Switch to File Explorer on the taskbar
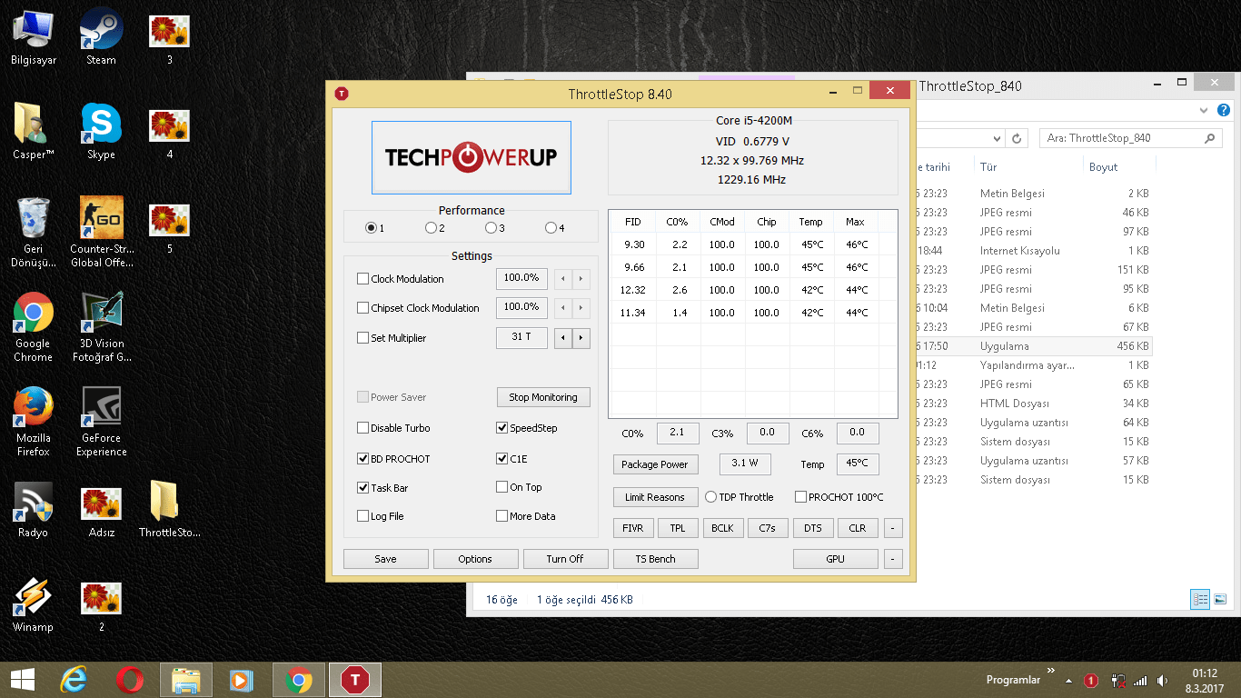The width and height of the screenshot is (1241, 698). coord(186,680)
